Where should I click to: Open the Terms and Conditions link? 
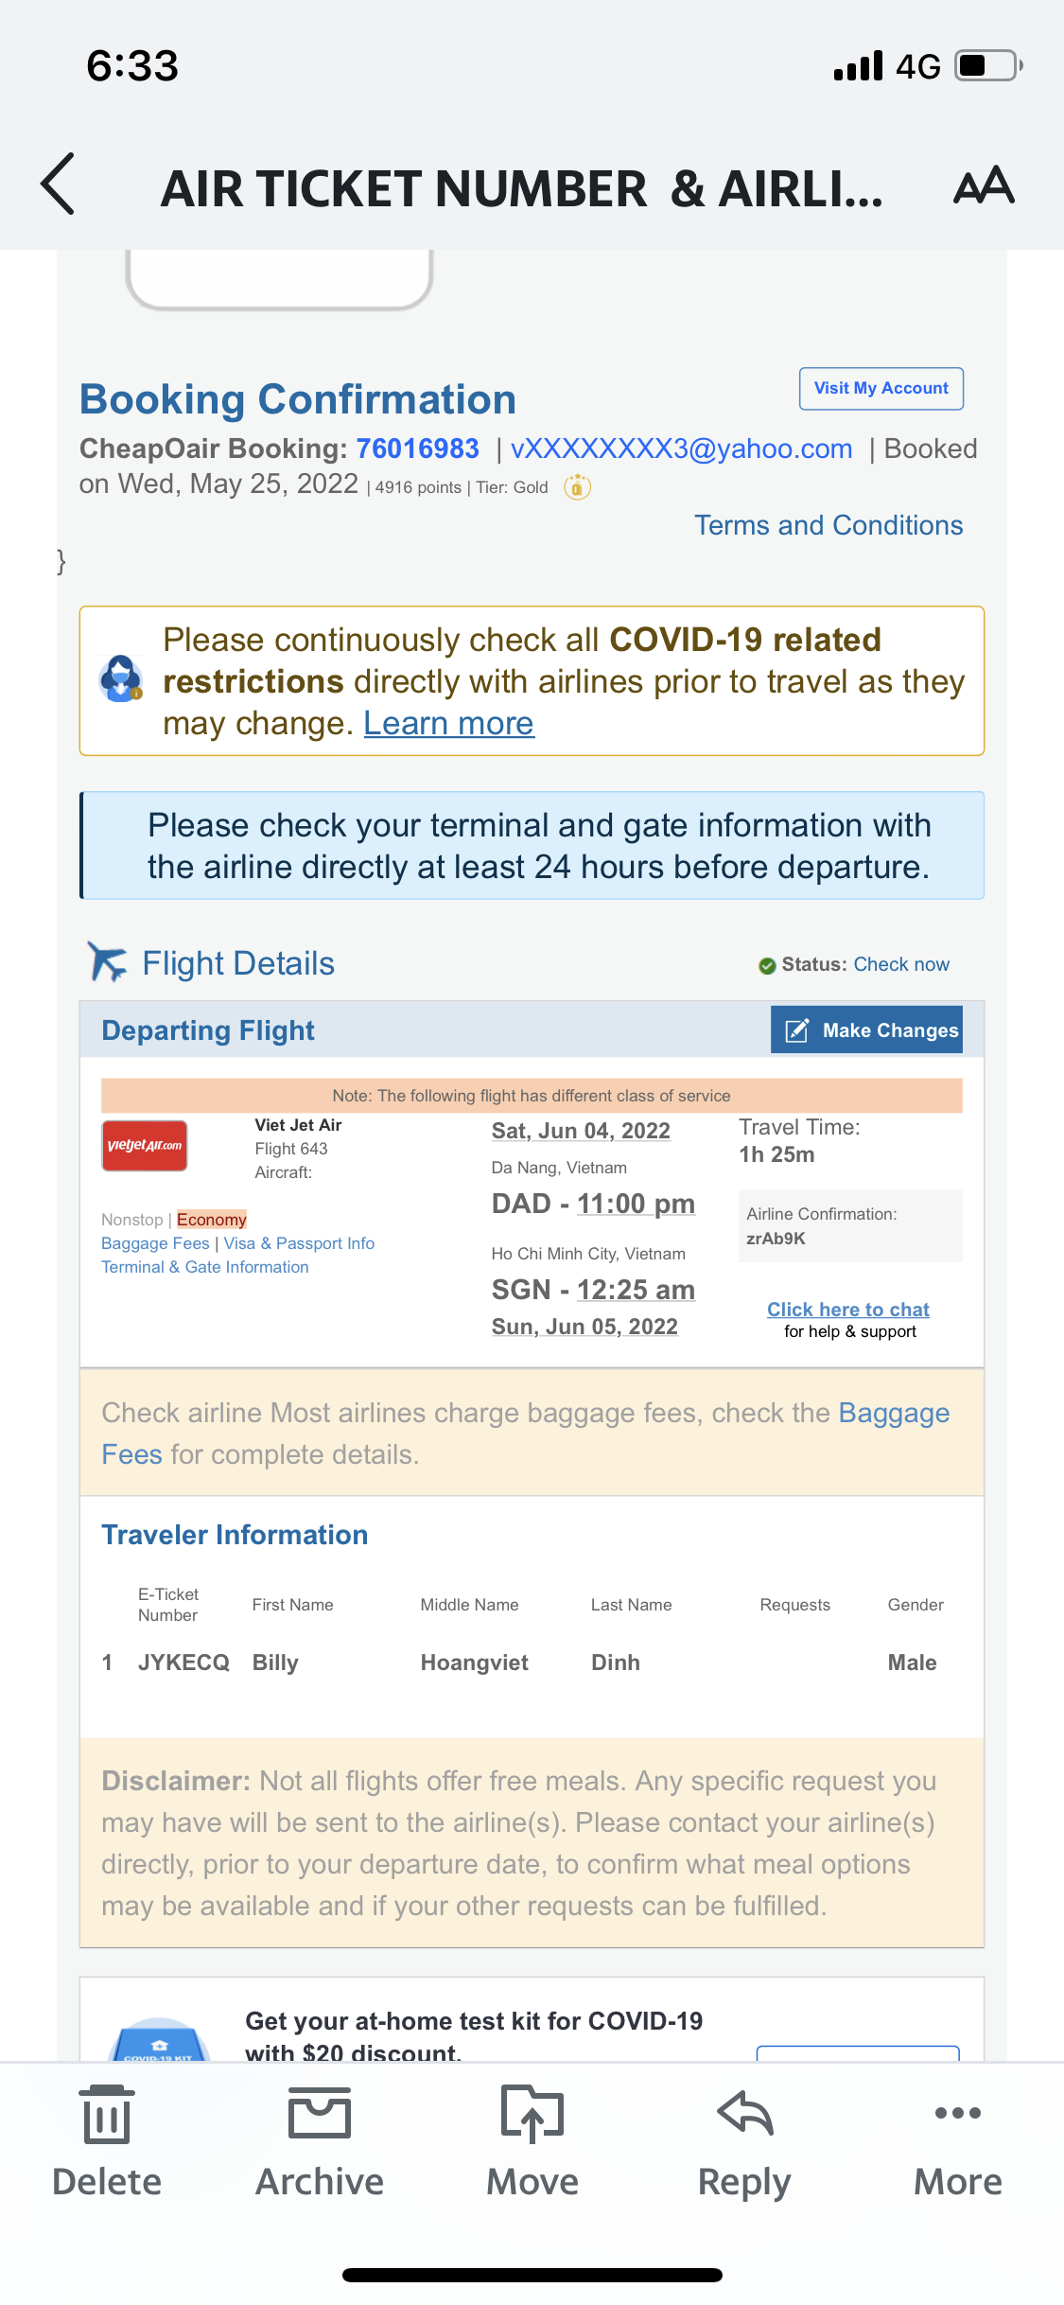tap(829, 525)
